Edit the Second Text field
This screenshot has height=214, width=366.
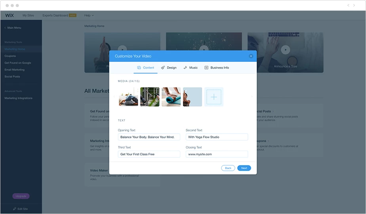(x=217, y=137)
